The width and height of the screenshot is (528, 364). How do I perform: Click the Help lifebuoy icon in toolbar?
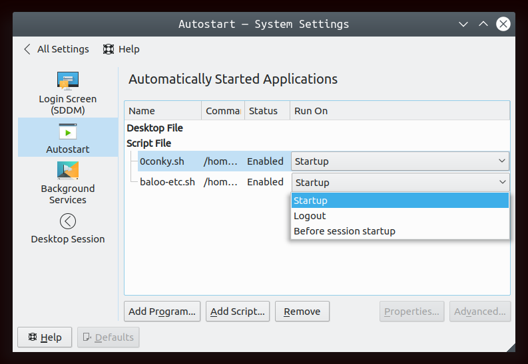pos(109,49)
